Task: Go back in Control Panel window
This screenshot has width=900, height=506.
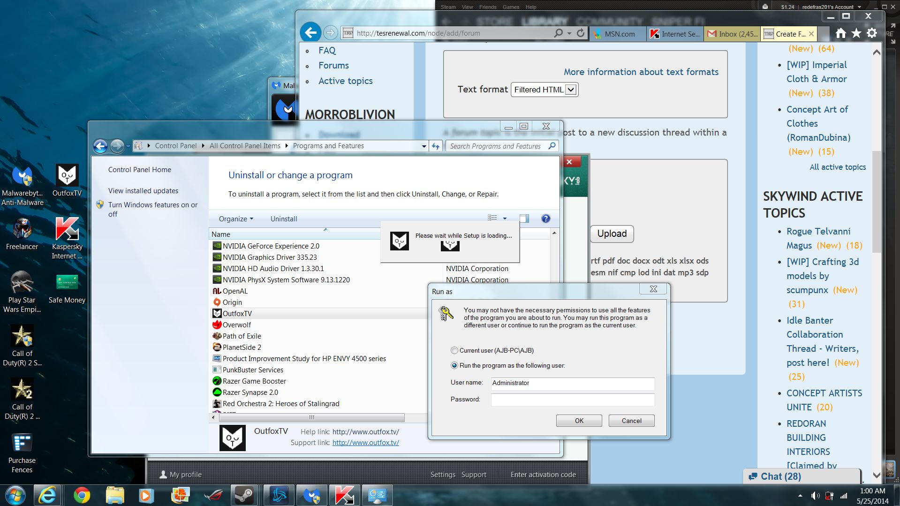Action: (x=100, y=146)
